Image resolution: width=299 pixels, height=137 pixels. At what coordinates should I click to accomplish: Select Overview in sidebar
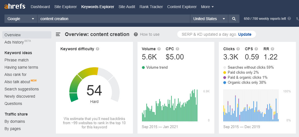pos(27,35)
